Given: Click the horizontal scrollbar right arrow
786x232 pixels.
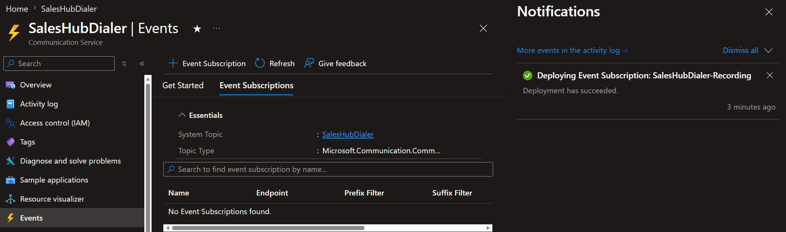Looking at the screenshot, I should tap(488, 228).
